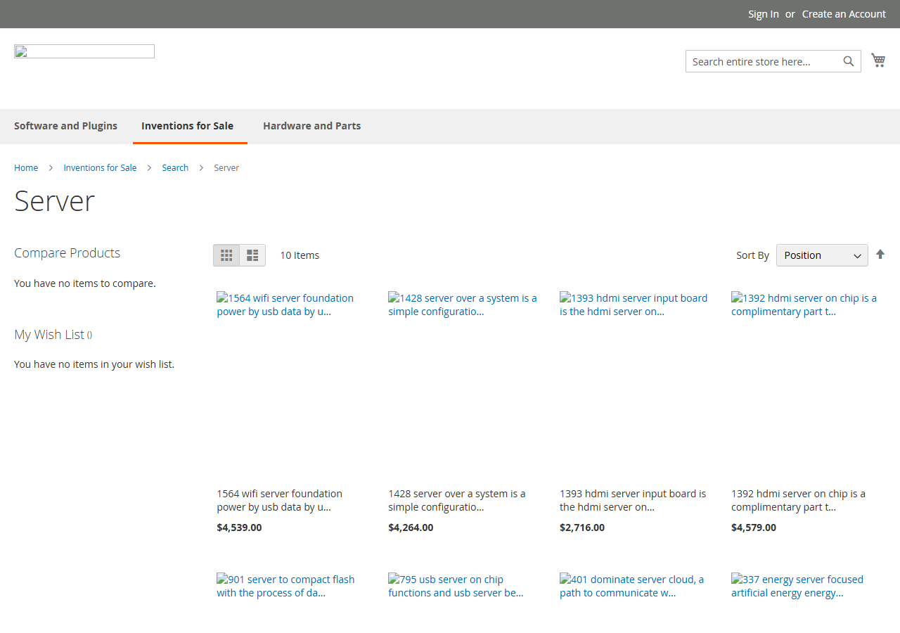Select Inventions for Sale tab
The image size is (900, 633).
coord(188,126)
